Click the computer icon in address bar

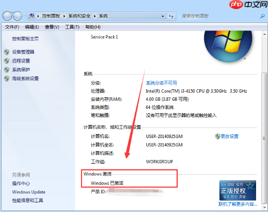pyautogui.click(x=31, y=16)
